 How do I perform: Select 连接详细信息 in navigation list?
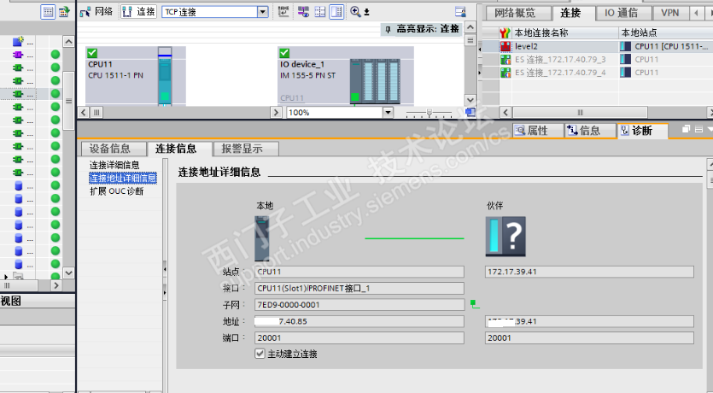pos(114,165)
